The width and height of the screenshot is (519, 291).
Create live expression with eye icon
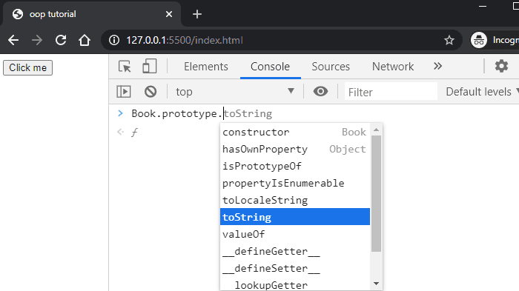tap(320, 91)
